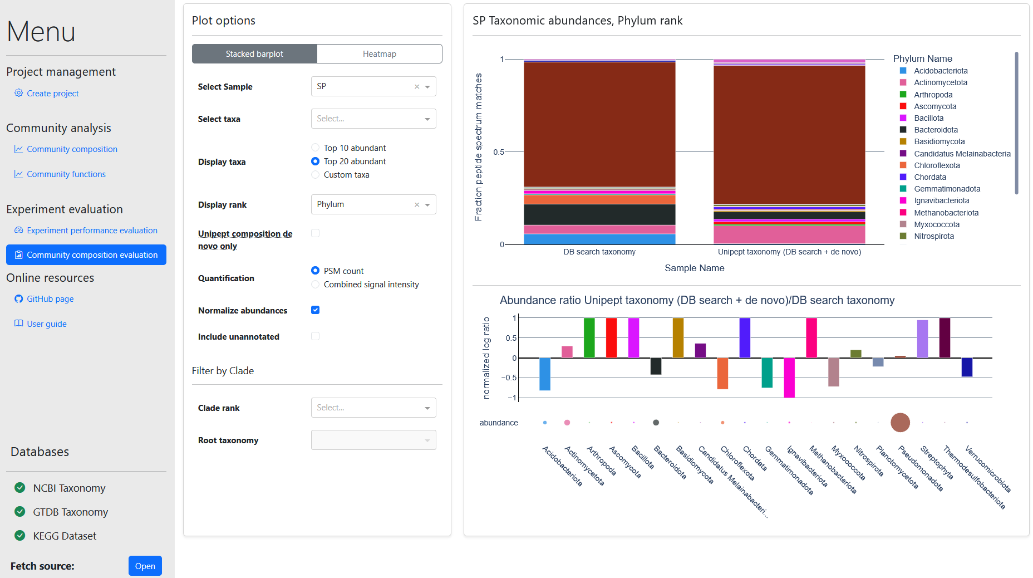
Task: Open the Select Sample dropdown arrow
Action: (427, 87)
